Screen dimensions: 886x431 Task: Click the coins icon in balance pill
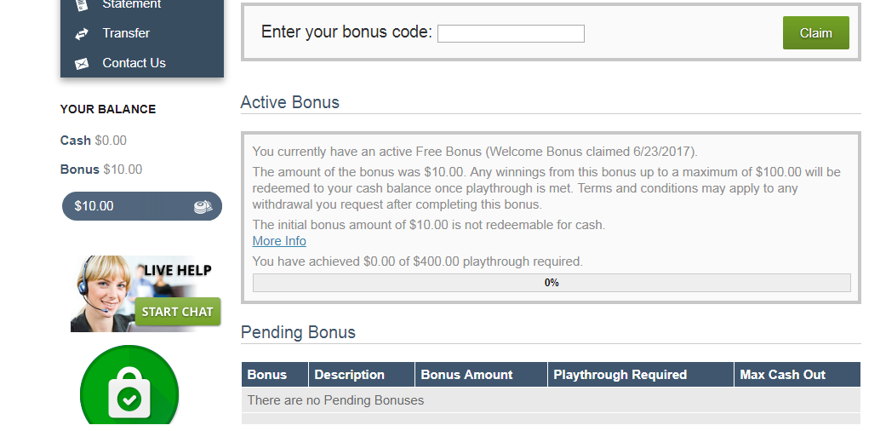202,206
